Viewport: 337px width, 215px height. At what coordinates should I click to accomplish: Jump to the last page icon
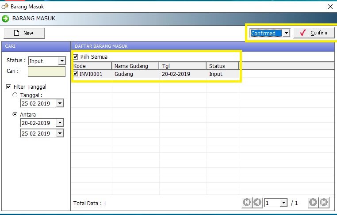pyautogui.click(x=324, y=203)
